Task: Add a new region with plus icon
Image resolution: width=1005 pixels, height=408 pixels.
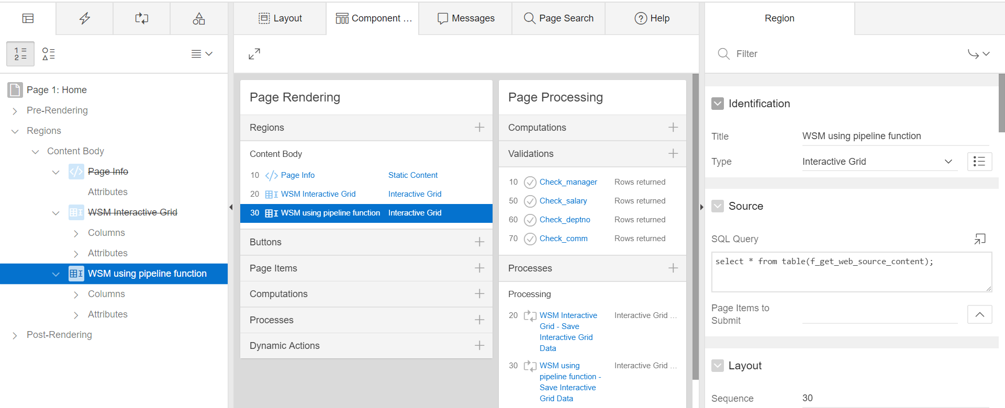Action: coord(479,128)
